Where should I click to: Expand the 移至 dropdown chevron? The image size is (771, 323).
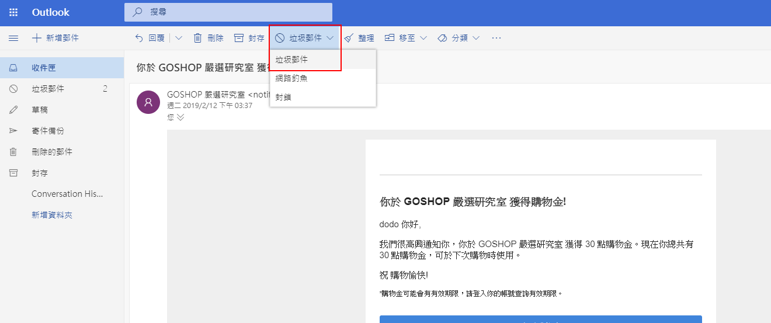[x=423, y=38]
